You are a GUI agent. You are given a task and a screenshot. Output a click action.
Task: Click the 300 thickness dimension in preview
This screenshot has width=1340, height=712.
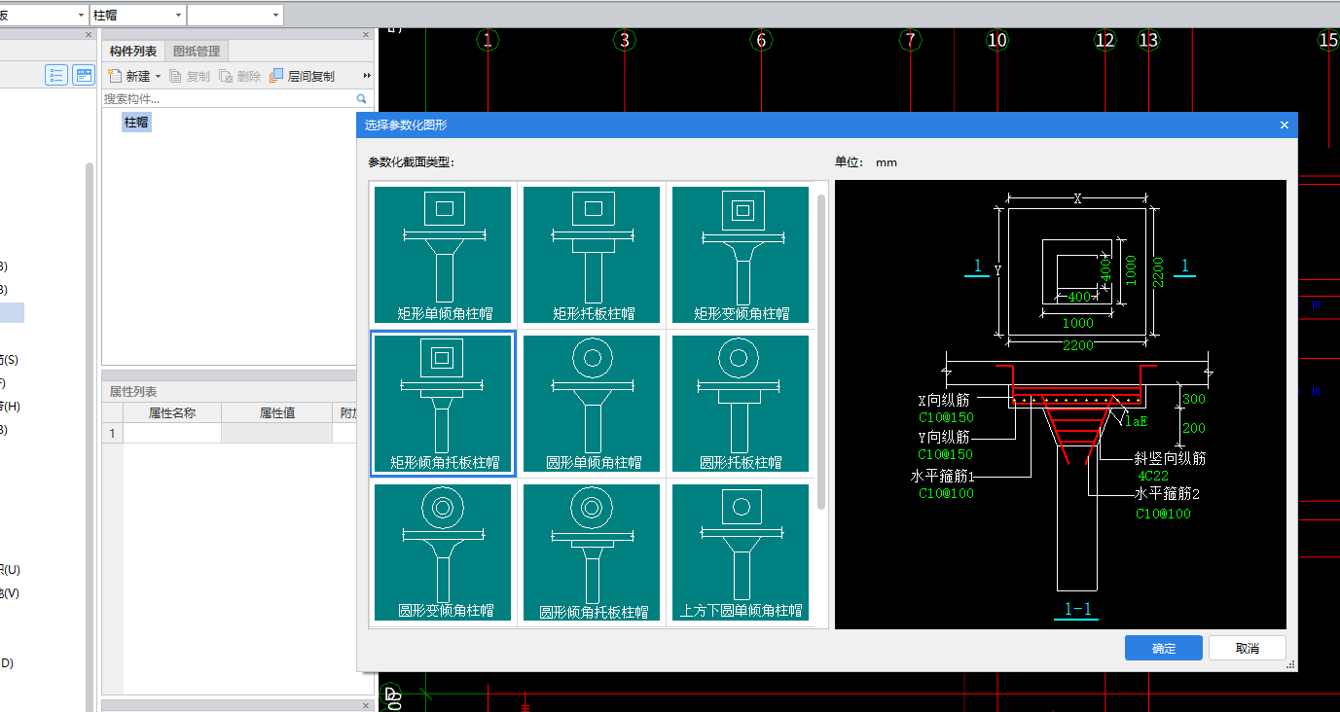[x=1194, y=399]
